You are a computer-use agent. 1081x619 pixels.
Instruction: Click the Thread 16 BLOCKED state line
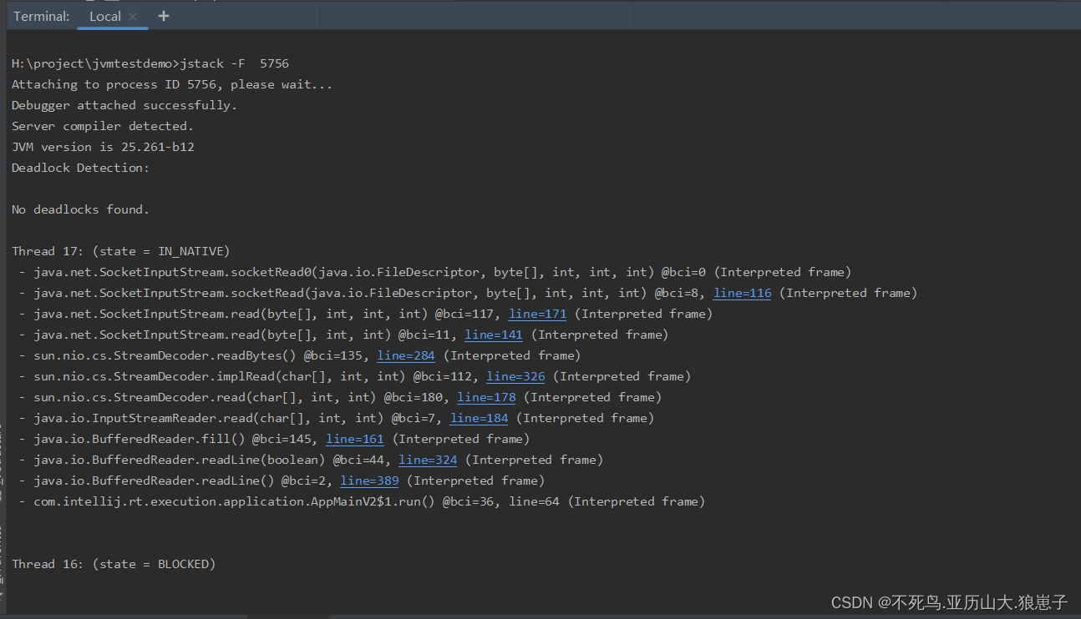(x=113, y=563)
